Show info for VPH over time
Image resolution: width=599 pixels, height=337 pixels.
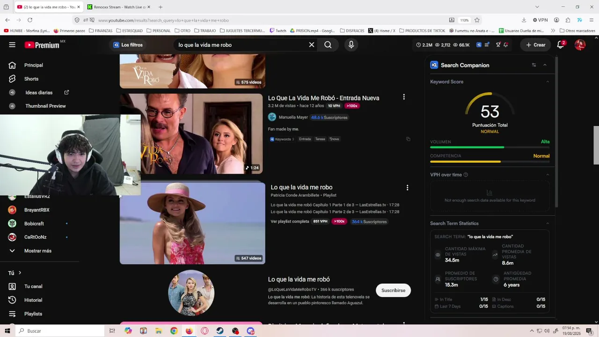[466, 175]
